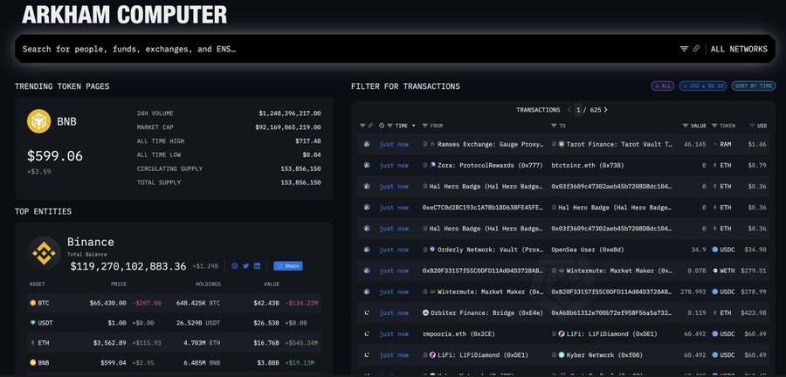786x377 pixels.
Task: Open the first-column filter beside link icon
Action: [x=363, y=126]
